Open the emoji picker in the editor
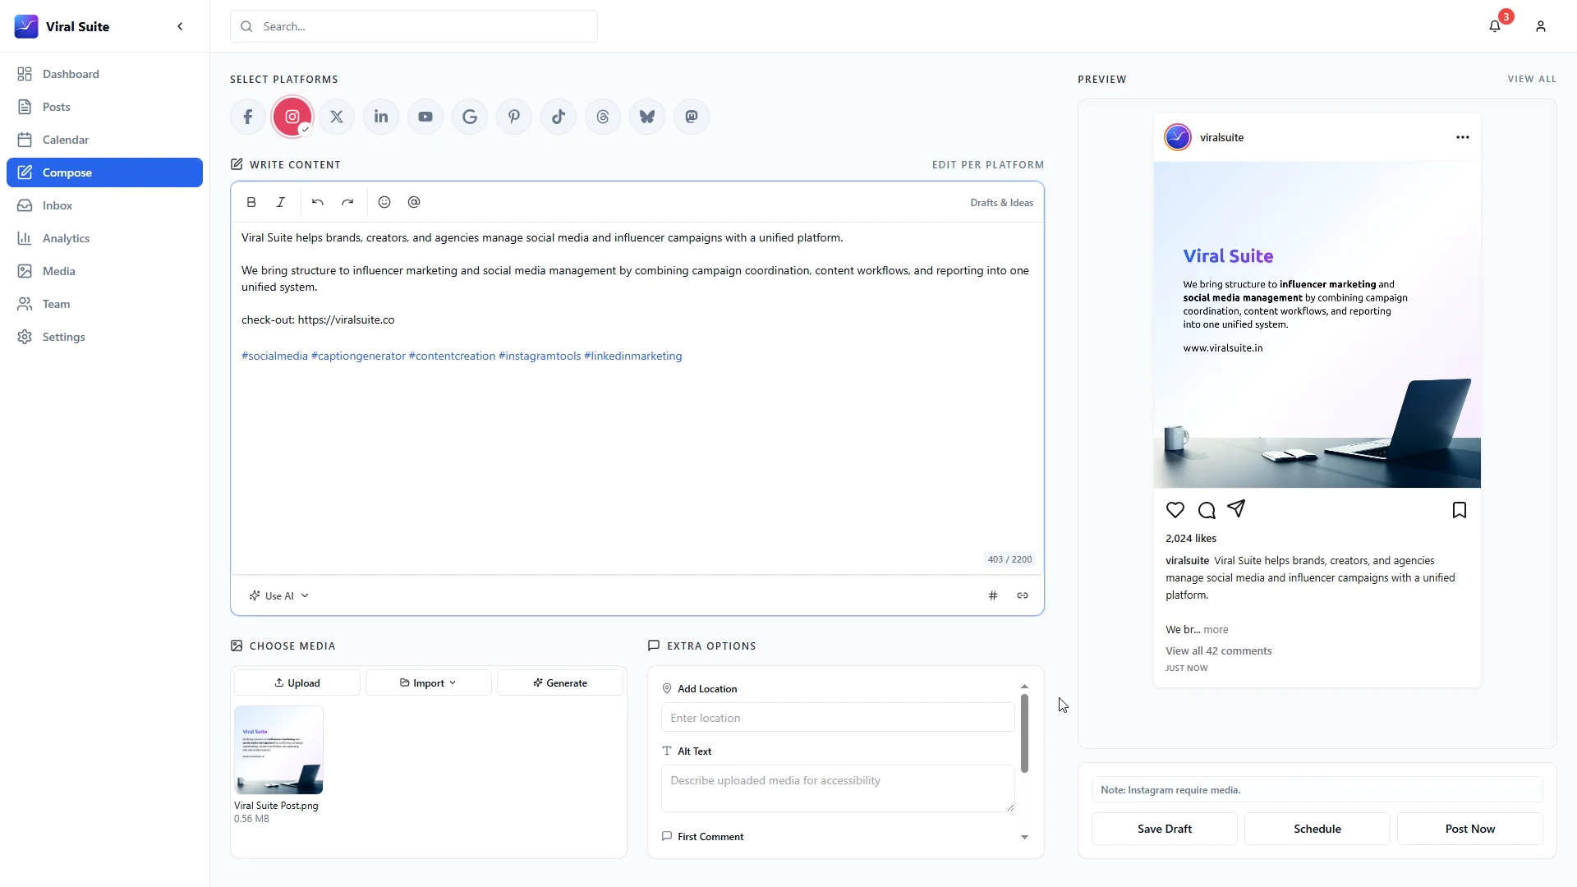Viewport: 1577px width, 887px height. point(384,202)
